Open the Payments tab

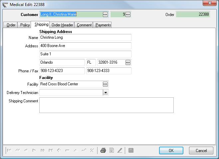pyautogui.click(x=103, y=25)
